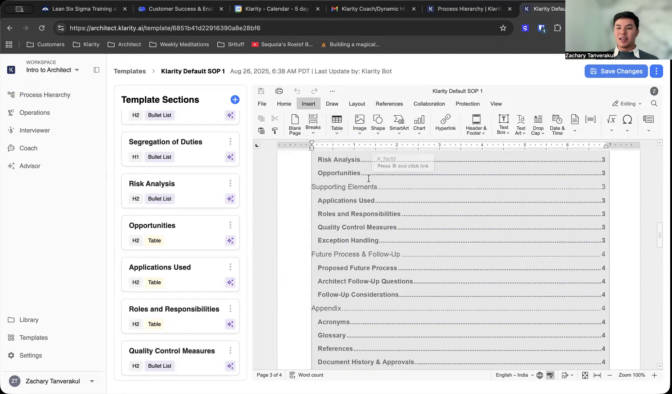Click the right indent marker on ruler
The image size is (672, 394).
pos(606,146)
